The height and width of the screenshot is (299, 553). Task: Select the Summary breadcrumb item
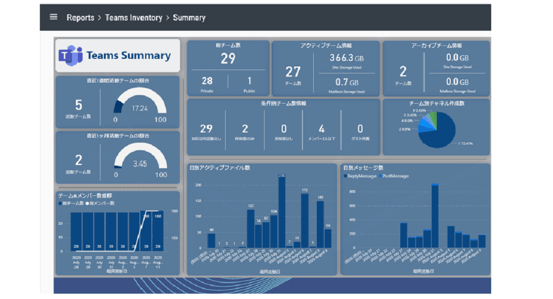tap(189, 18)
